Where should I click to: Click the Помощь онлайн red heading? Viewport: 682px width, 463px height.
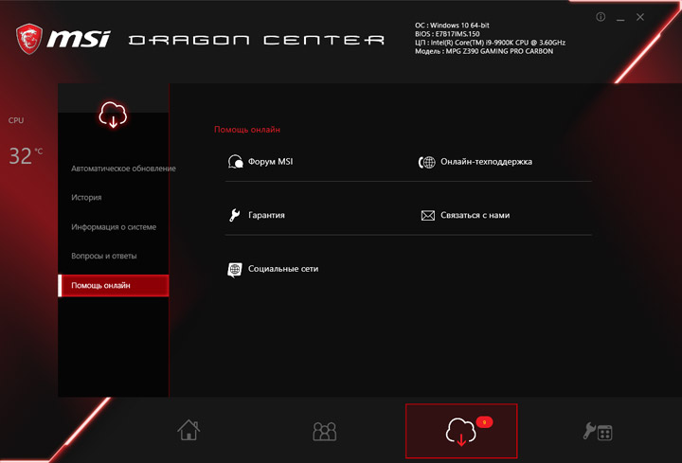click(247, 130)
